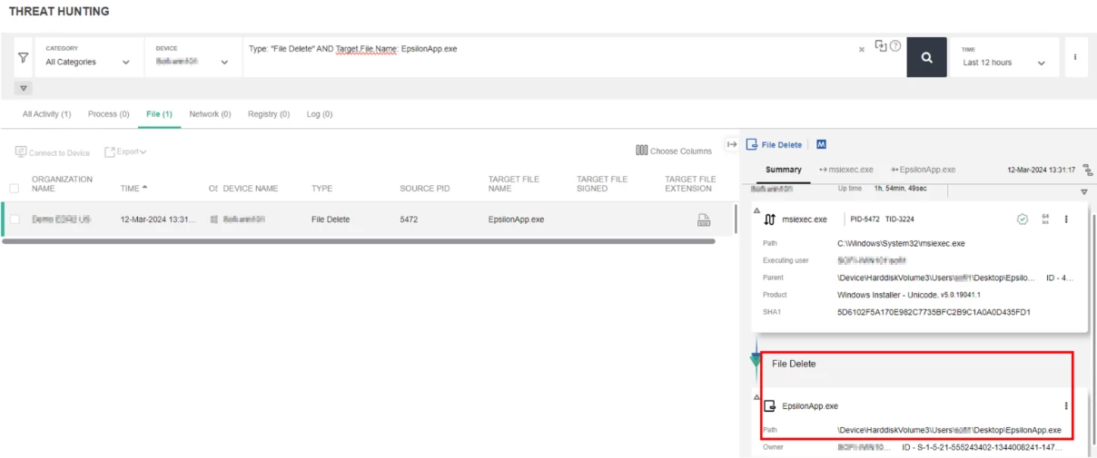Open the EpsilonApp.exe details tab

(x=924, y=170)
